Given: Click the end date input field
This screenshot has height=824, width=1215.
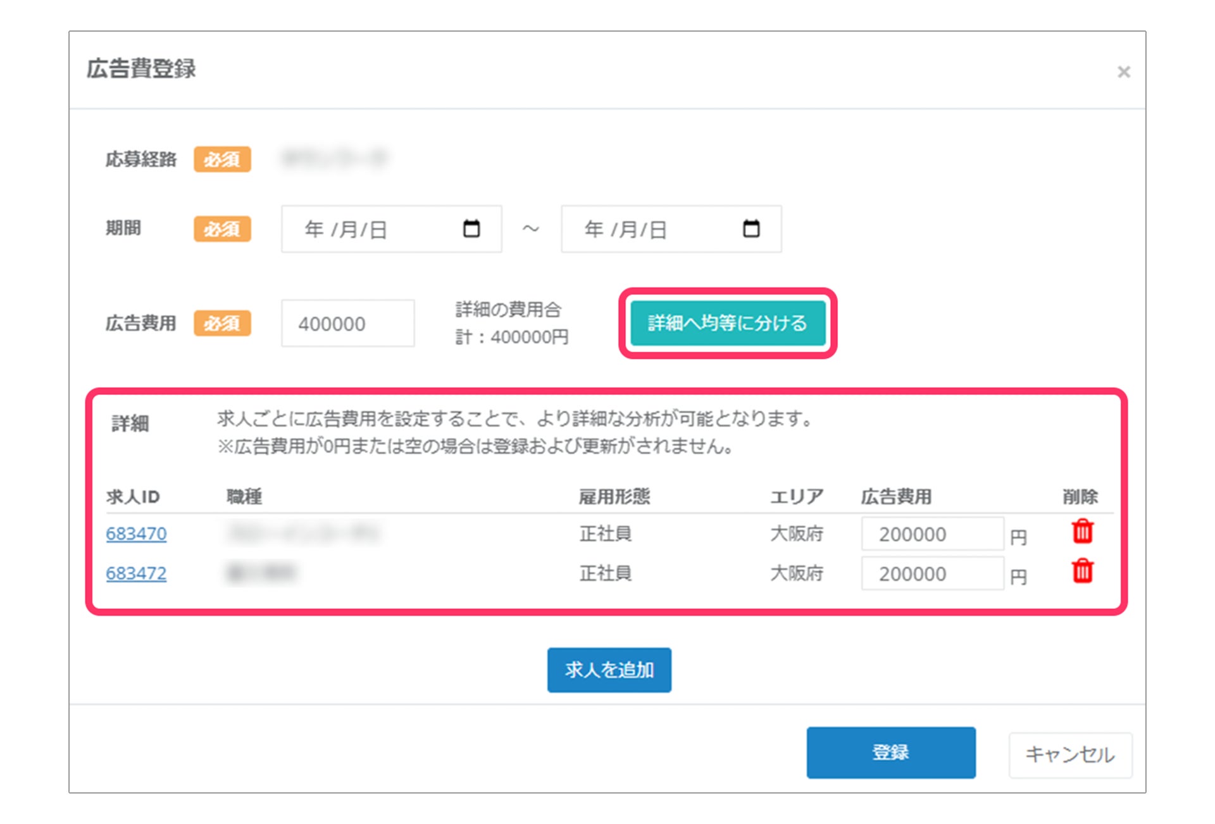Looking at the screenshot, I should tap(652, 229).
